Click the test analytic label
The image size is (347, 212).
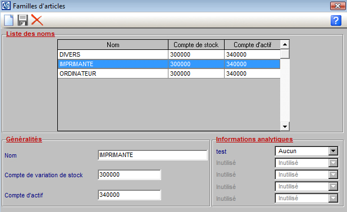point(221,151)
